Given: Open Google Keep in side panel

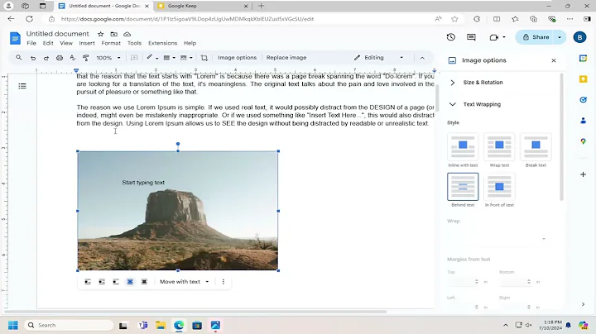Looking at the screenshot, I should 583,79.
